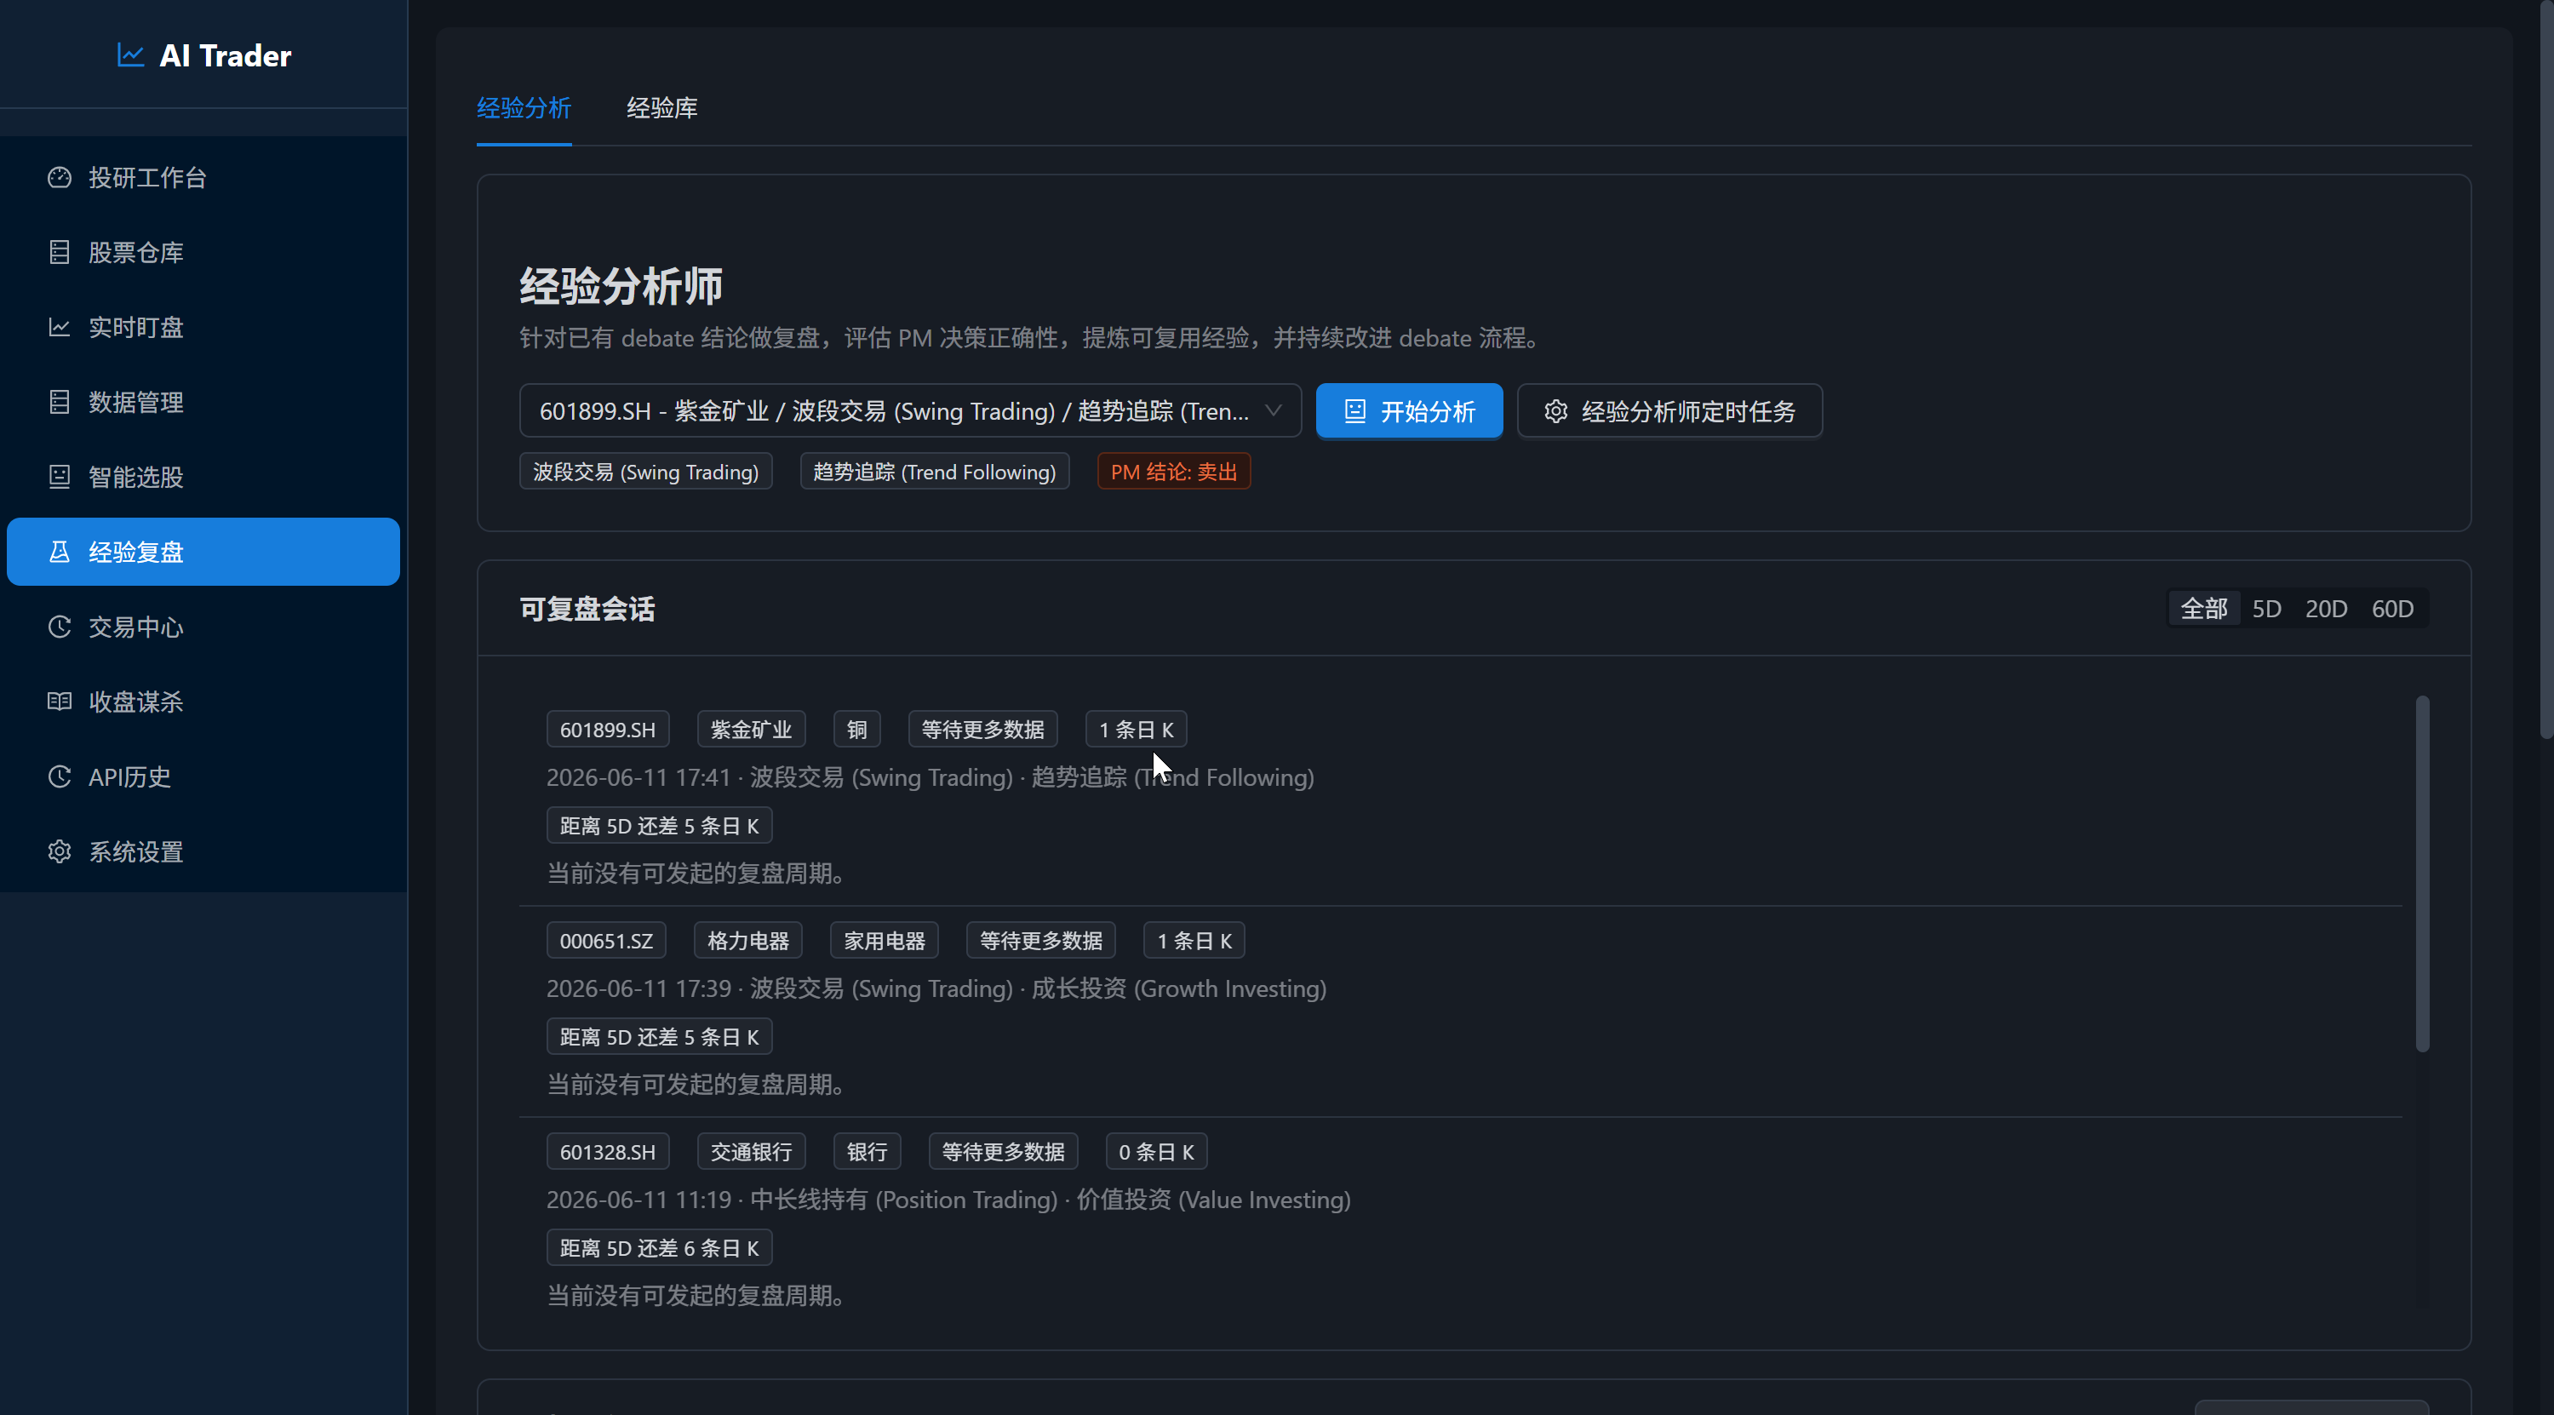Image resolution: width=2554 pixels, height=1415 pixels.
Task: Click the dashboard icon beside 投研工作台
Action: click(x=60, y=177)
